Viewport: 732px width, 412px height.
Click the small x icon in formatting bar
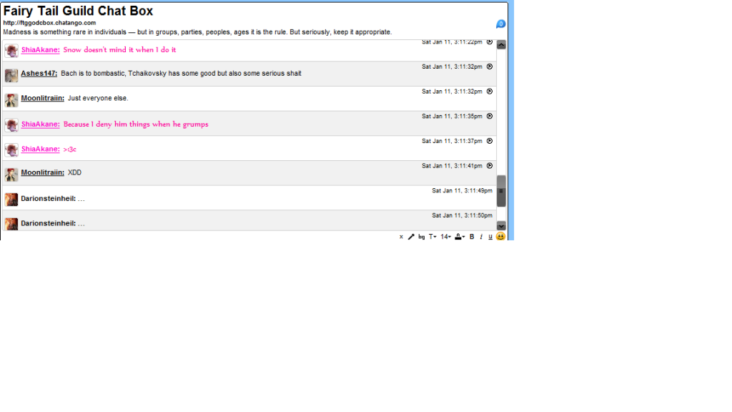pos(401,237)
